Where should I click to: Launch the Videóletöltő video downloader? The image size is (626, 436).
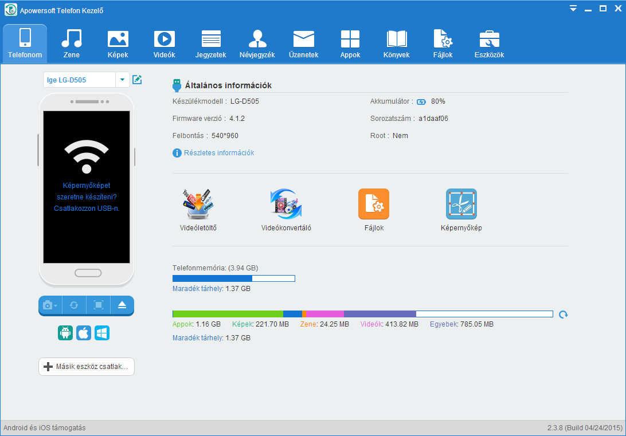[x=198, y=210]
